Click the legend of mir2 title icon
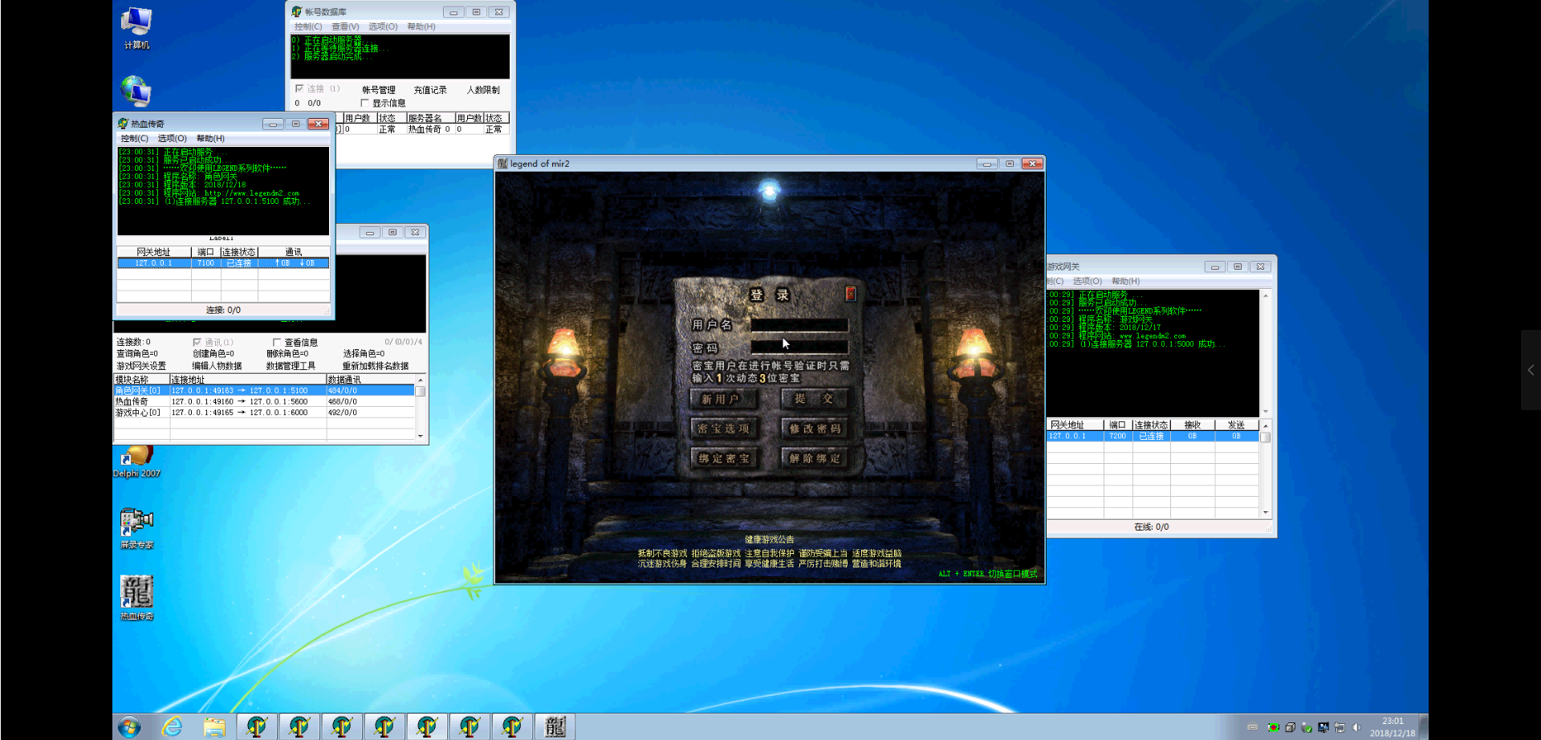The height and width of the screenshot is (740, 1541). pos(502,164)
